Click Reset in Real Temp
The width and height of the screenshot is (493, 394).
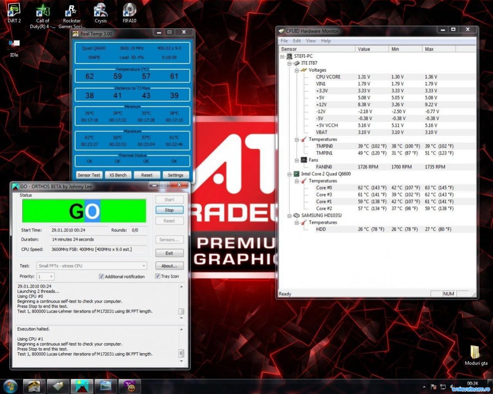click(x=147, y=175)
